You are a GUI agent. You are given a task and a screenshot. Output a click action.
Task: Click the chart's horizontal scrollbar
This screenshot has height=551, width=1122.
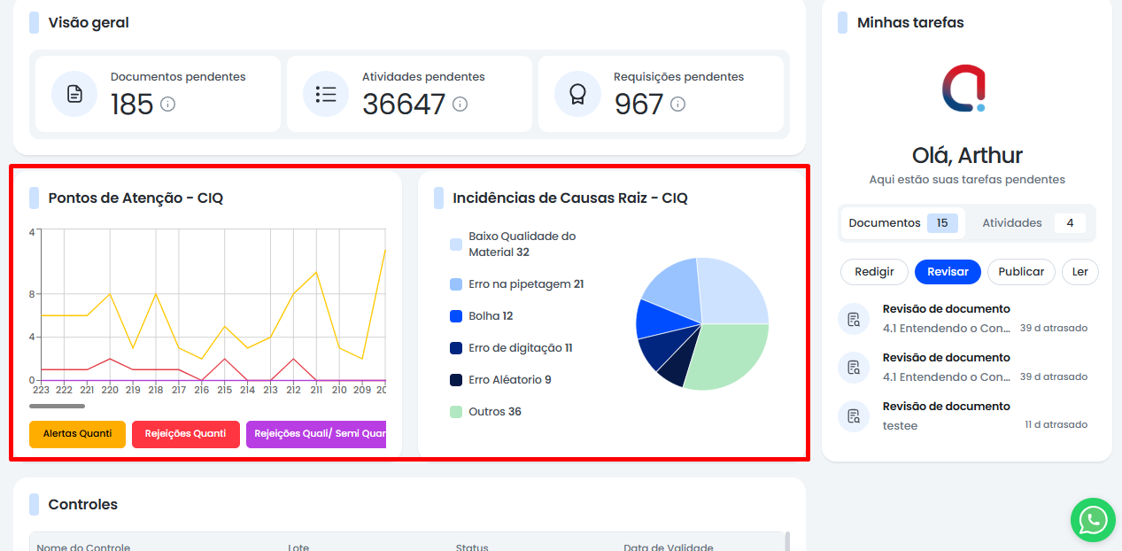58,407
